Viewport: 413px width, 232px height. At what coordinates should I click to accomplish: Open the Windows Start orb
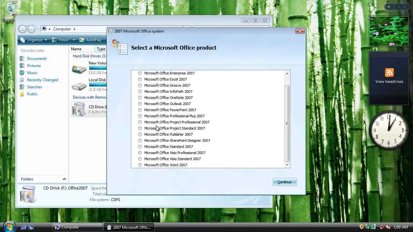click(9, 227)
